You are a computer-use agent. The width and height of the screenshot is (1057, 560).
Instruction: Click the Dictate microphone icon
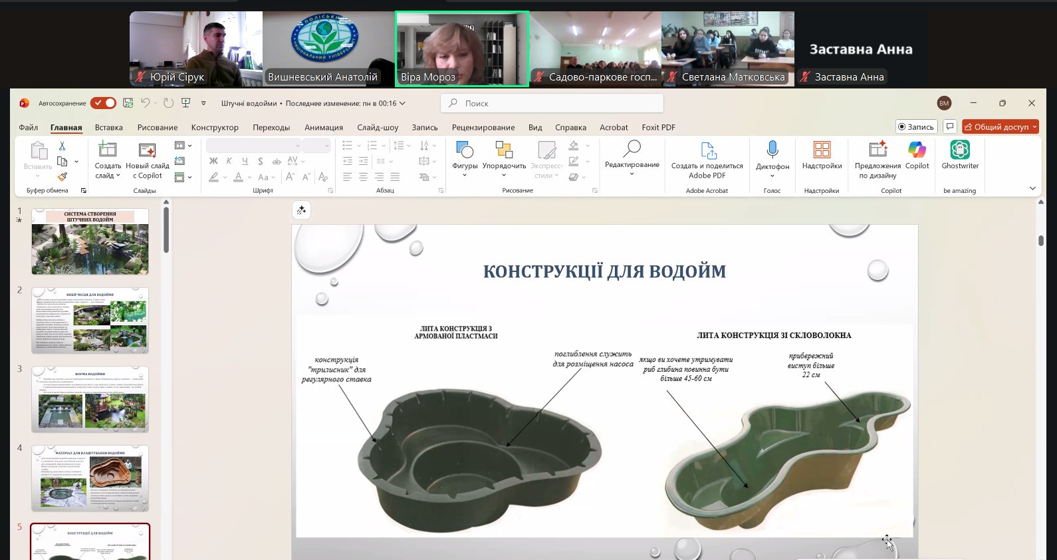[x=772, y=150]
